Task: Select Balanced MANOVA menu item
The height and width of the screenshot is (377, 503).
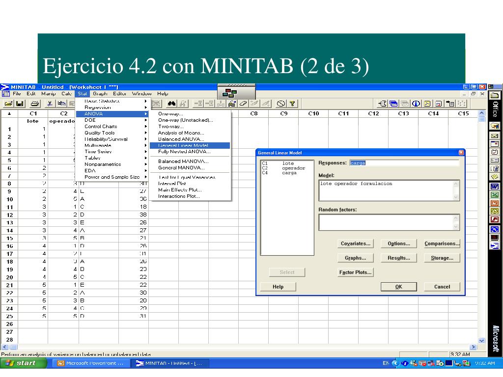Action: coord(190,161)
